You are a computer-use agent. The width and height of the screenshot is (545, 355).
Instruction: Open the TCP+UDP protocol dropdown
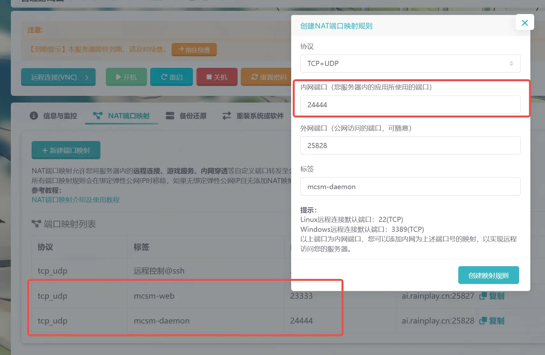[x=410, y=63]
